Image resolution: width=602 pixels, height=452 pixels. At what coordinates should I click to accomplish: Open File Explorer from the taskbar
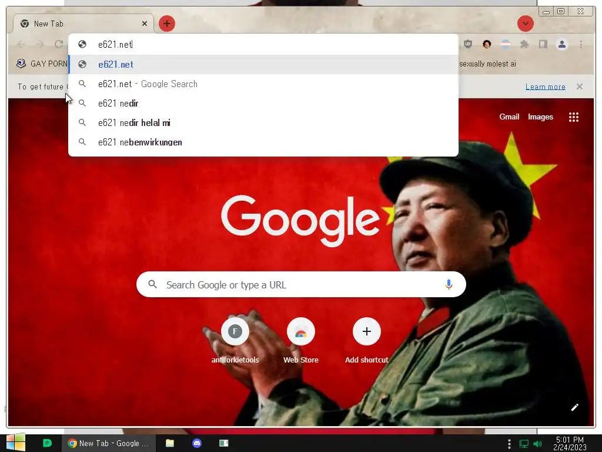[x=170, y=443]
